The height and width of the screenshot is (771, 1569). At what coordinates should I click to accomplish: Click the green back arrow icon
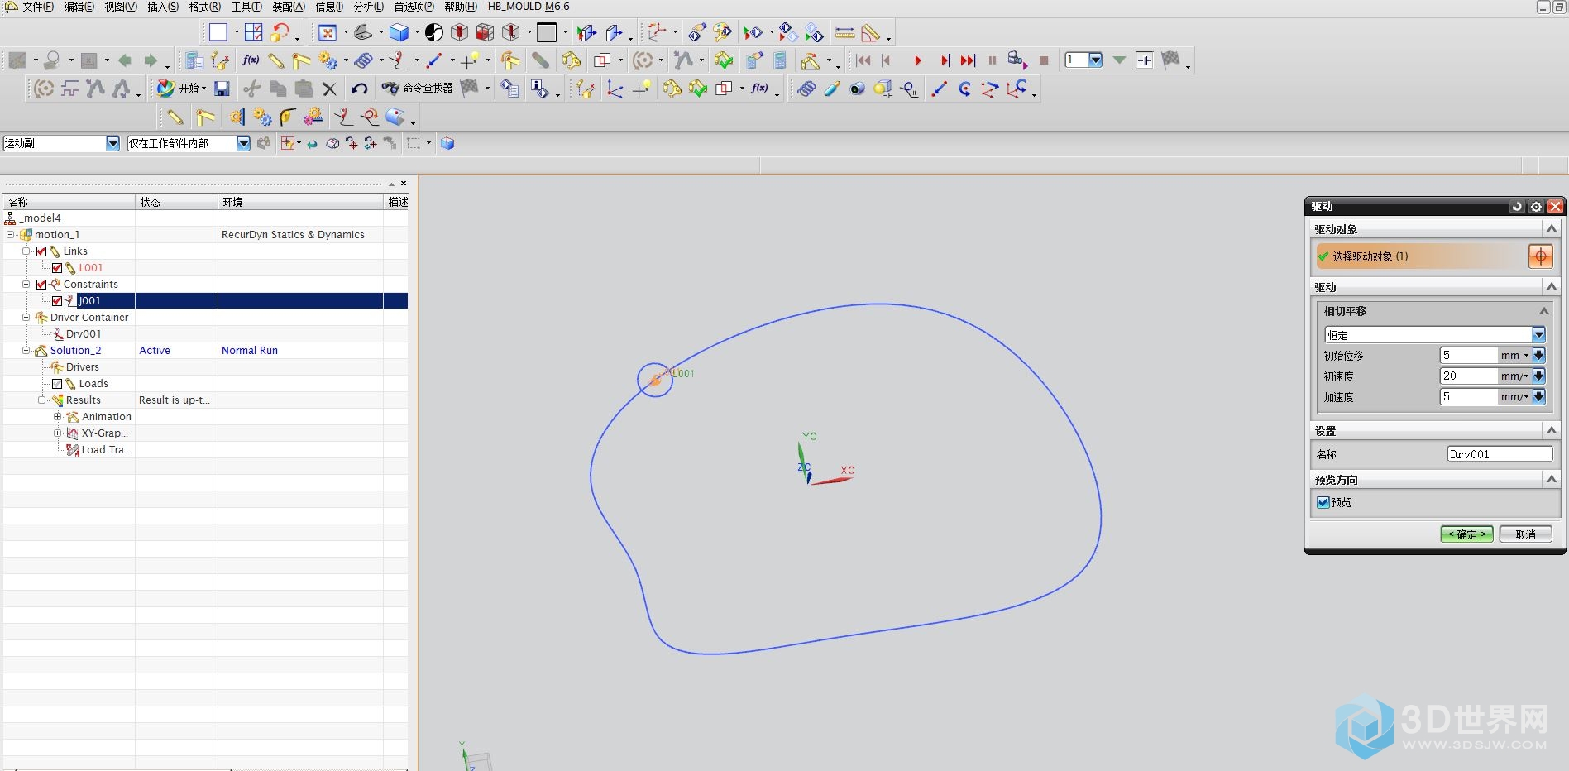coord(125,60)
